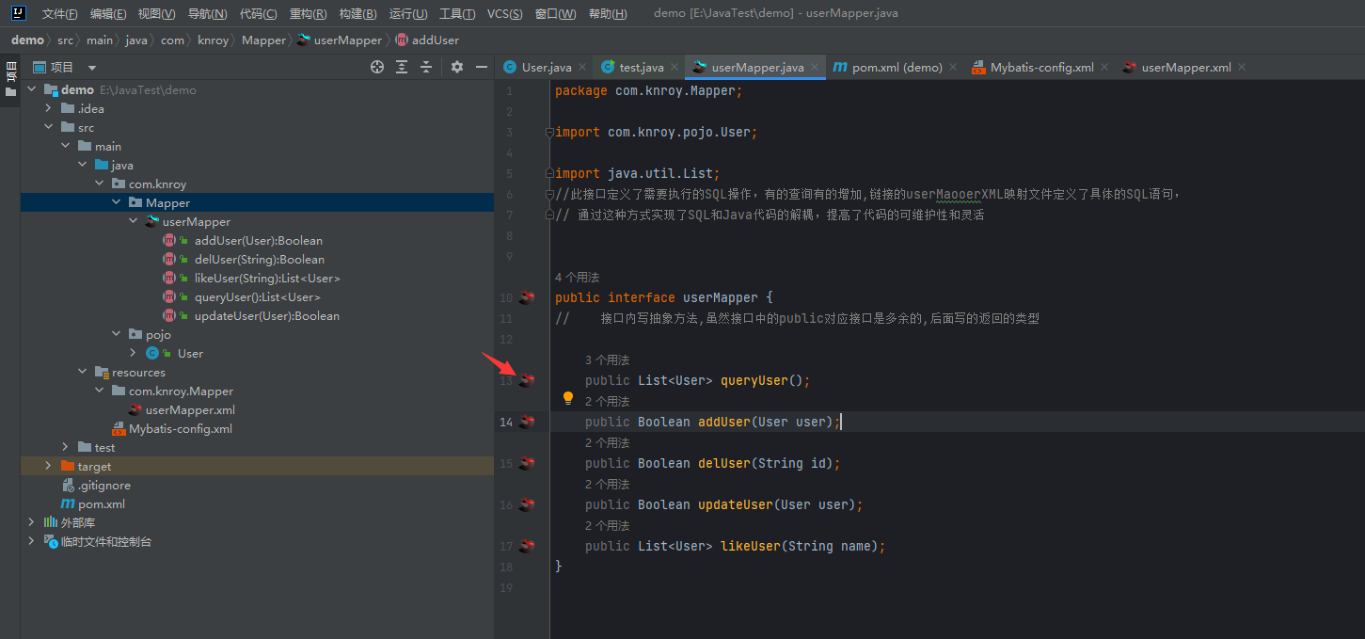The image size is (1365, 639).
Task: Expand the .idea folder
Action: [x=48, y=109]
